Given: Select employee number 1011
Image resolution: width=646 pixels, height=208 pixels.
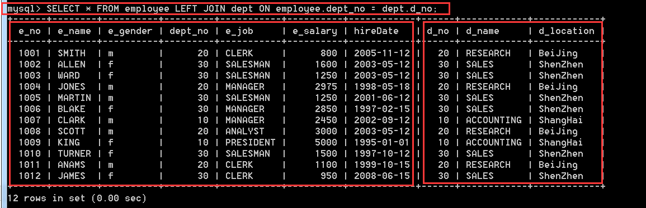Looking at the screenshot, I should click(x=30, y=165).
